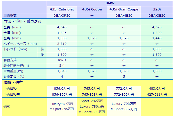The height and width of the screenshot is (117, 175).
Task: Click the 1,600 rear tread value
Action: [x=62, y=55]
